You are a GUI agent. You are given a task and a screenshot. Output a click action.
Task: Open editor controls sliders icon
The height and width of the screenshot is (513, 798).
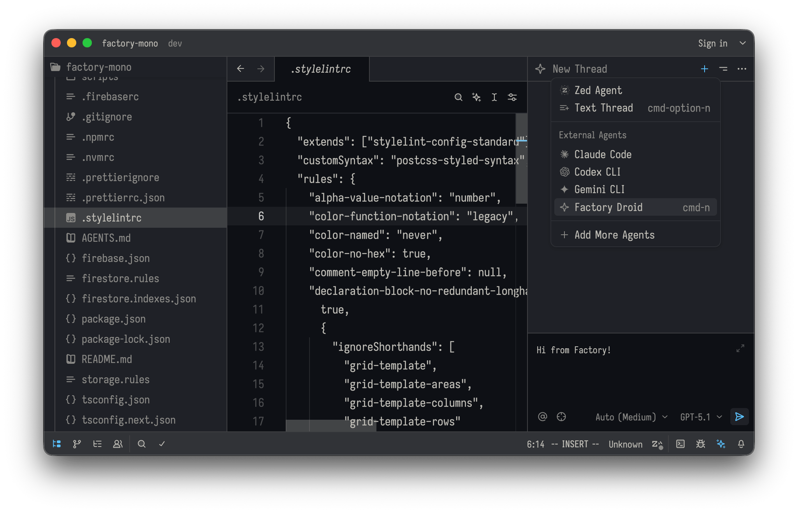coord(512,97)
